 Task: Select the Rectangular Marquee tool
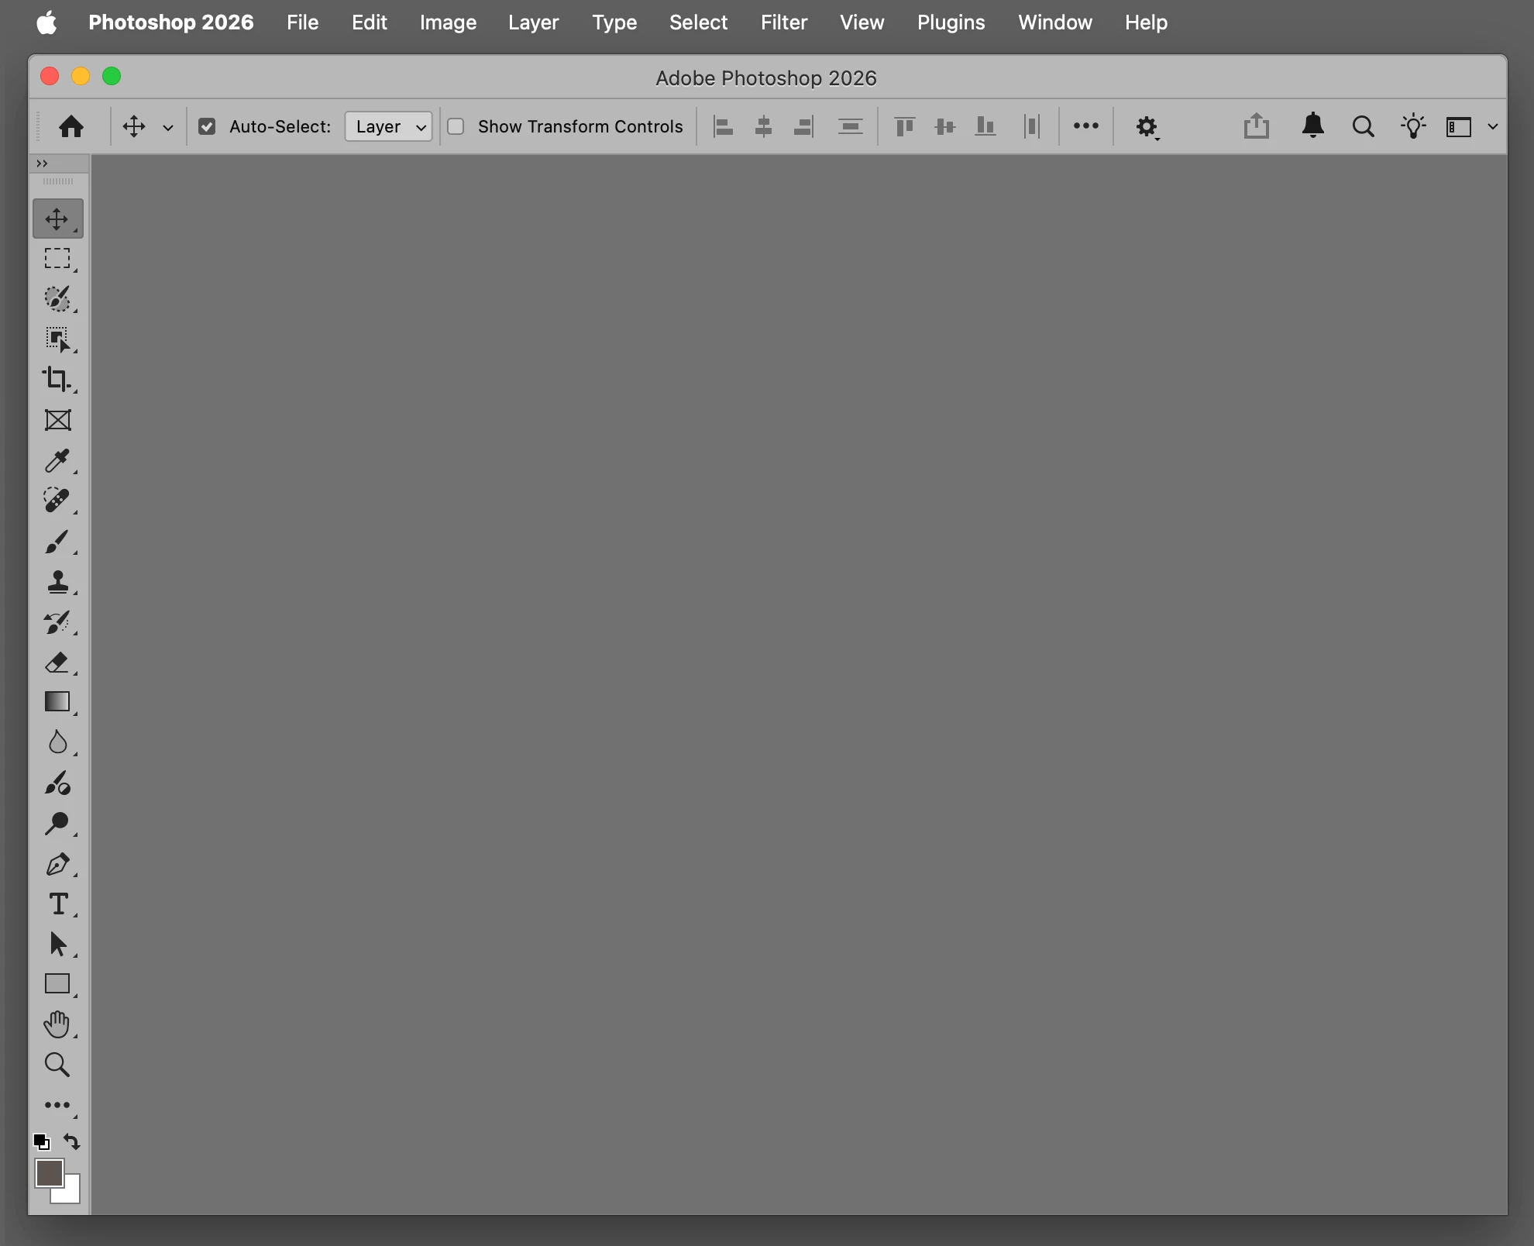(x=57, y=258)
